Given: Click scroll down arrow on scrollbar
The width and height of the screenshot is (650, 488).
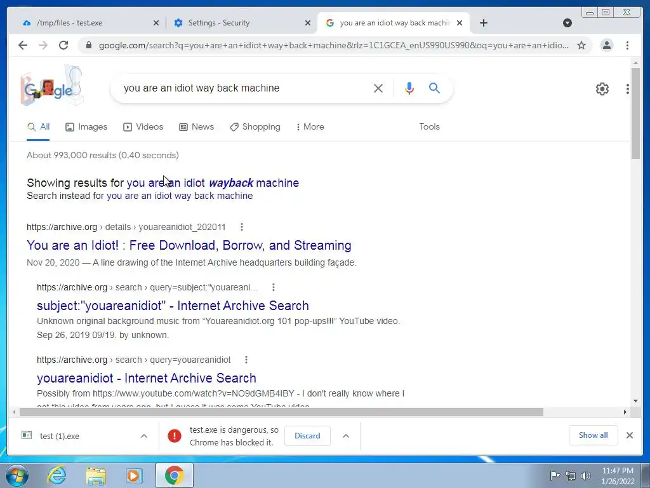Looking at the screenshot, I should (635, 401).
